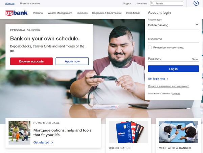Click the U.S. Bank logo
Screen dimensions: 203x153
pos(17,13)
